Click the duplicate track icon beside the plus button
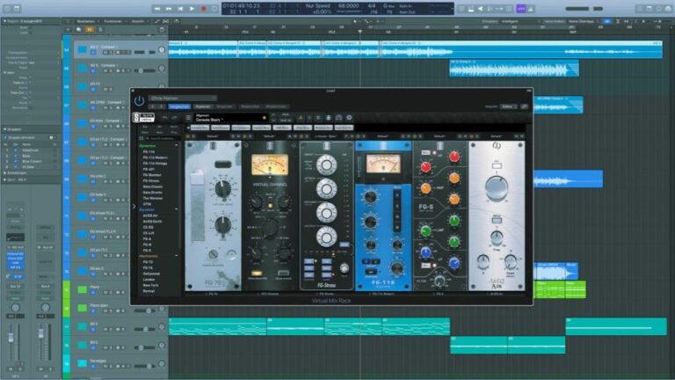 [78, 30]
